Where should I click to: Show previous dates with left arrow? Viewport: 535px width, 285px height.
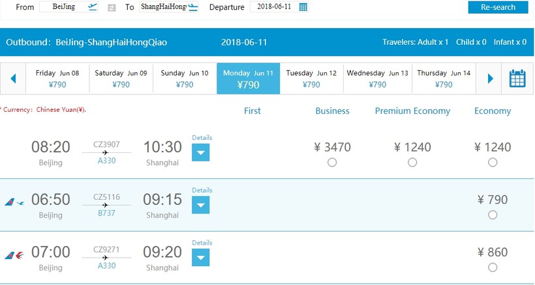pos(13,79)
